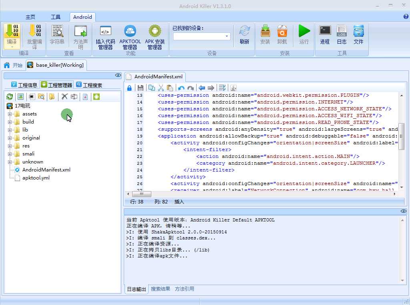Screen dimensions: 410x305
Task: Refresh the project tree with green arrows
Action: [10, 97]
